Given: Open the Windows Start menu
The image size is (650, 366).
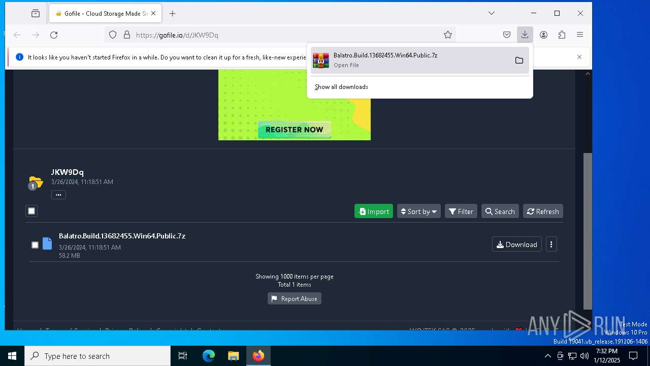Looking at the screenshot, I should coord(12,356).
